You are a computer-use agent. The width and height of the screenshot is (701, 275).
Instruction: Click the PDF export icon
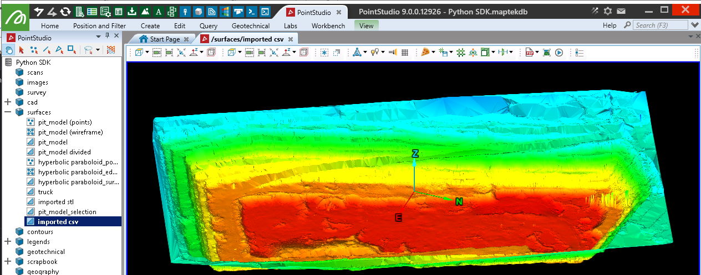tap(529, 53)
